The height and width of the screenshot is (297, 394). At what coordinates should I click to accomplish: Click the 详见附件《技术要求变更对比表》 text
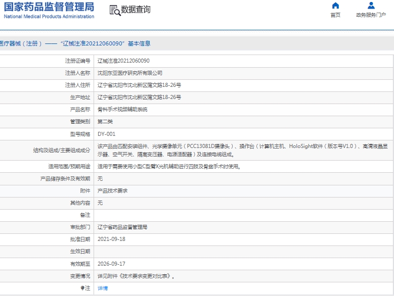point(136,276)
